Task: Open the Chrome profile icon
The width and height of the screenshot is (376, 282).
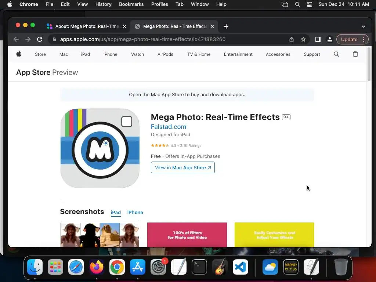Action: (330, 39)
